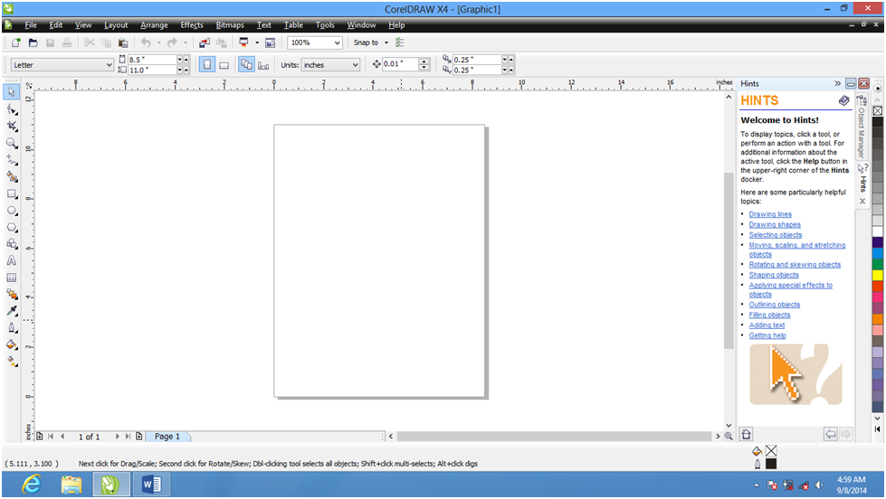Toggle Portrait page orientation

(206, 65)
